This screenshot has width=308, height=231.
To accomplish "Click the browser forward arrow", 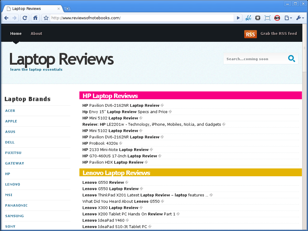I will pyautogui.click(x=14, y=18).
